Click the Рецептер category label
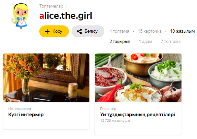Image resolution: width=197 pixels, height=139 pixels. tap(108, 109)
